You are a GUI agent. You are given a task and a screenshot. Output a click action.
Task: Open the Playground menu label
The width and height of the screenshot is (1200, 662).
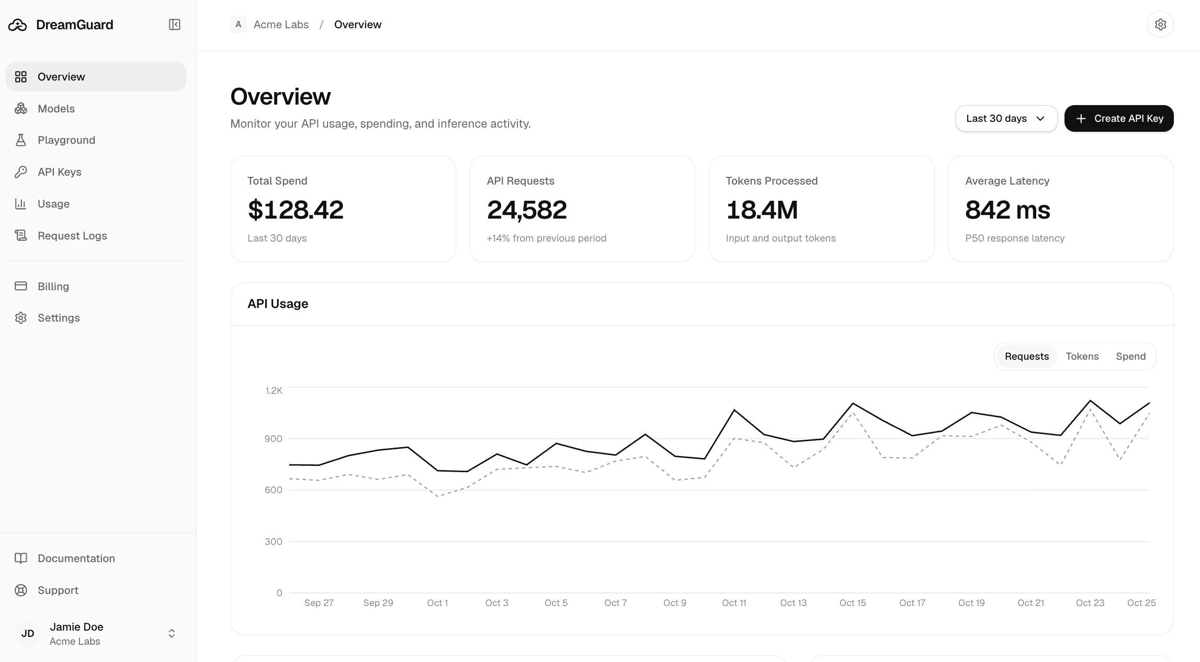66,140
